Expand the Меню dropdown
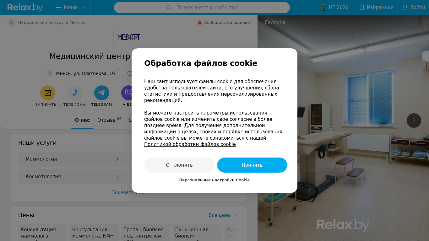The width and height of the screenshot is (429, 241). [x=71, y=8]
